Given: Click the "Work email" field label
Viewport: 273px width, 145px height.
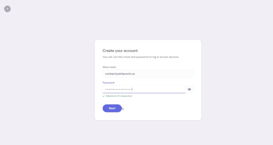Looking at the screenshot, I should [109, 67].
